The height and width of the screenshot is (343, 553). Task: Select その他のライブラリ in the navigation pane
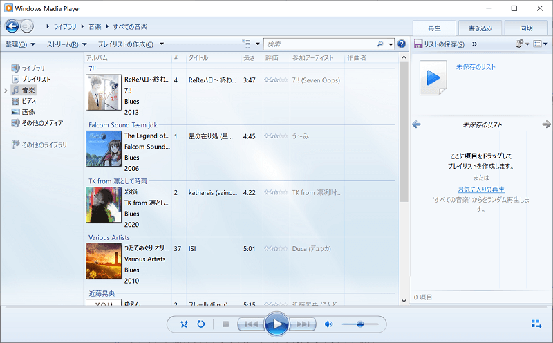pyautogui.click(x=39, y=145)
